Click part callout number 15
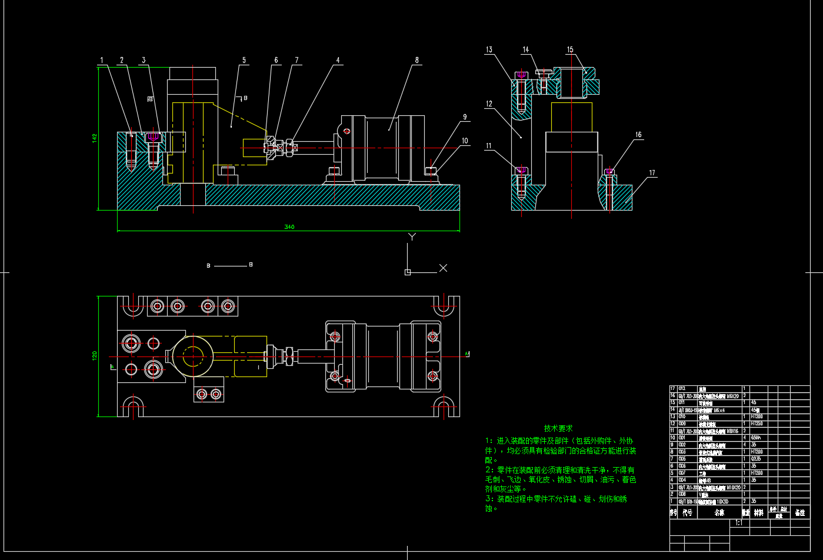Image resolution: width=823 pixels, height=560 pixels. tap(570, 50)
